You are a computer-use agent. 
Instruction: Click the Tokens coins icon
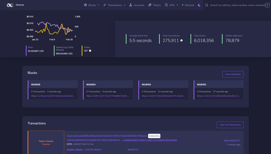point(150,5)
